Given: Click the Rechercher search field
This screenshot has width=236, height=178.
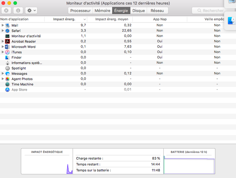Looking at the screenshot, I should pyautogui.click(x=208, y=11).
